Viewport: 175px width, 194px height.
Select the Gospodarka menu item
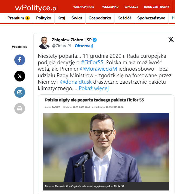click(x=100, y=18)
